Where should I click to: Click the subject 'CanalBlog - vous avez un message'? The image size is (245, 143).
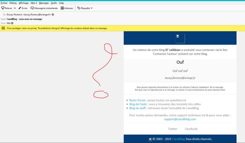pos(24,19)
